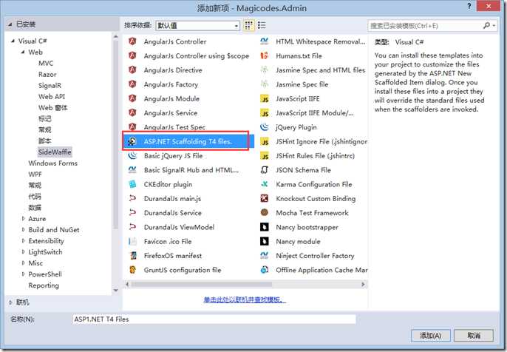
Task: Click the name input field
Action: pyautogui.click(x=214, y=319)
